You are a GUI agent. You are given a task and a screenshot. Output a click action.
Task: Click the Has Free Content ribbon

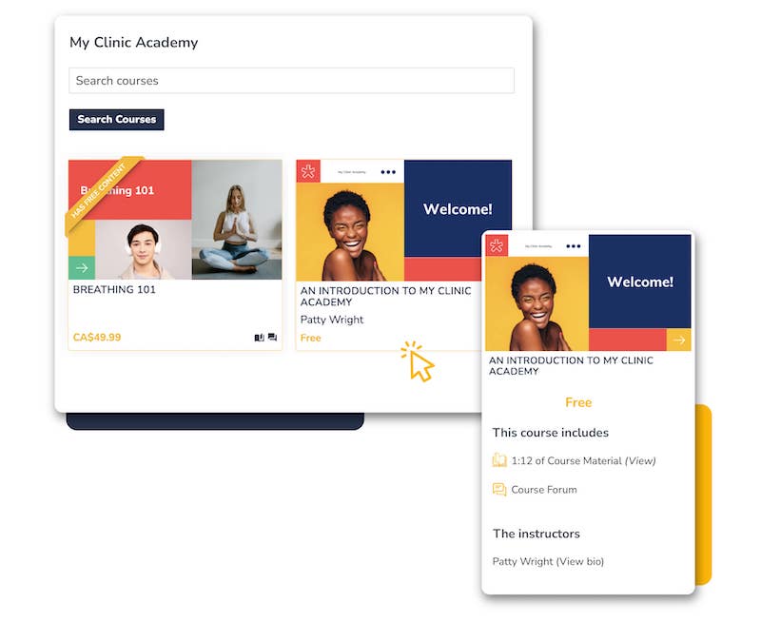100,195
